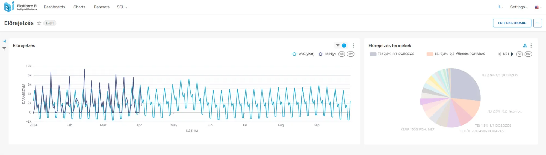Open the SQL dropdown menu
This screenshot has width=546, height=155.
click(122, 7)
